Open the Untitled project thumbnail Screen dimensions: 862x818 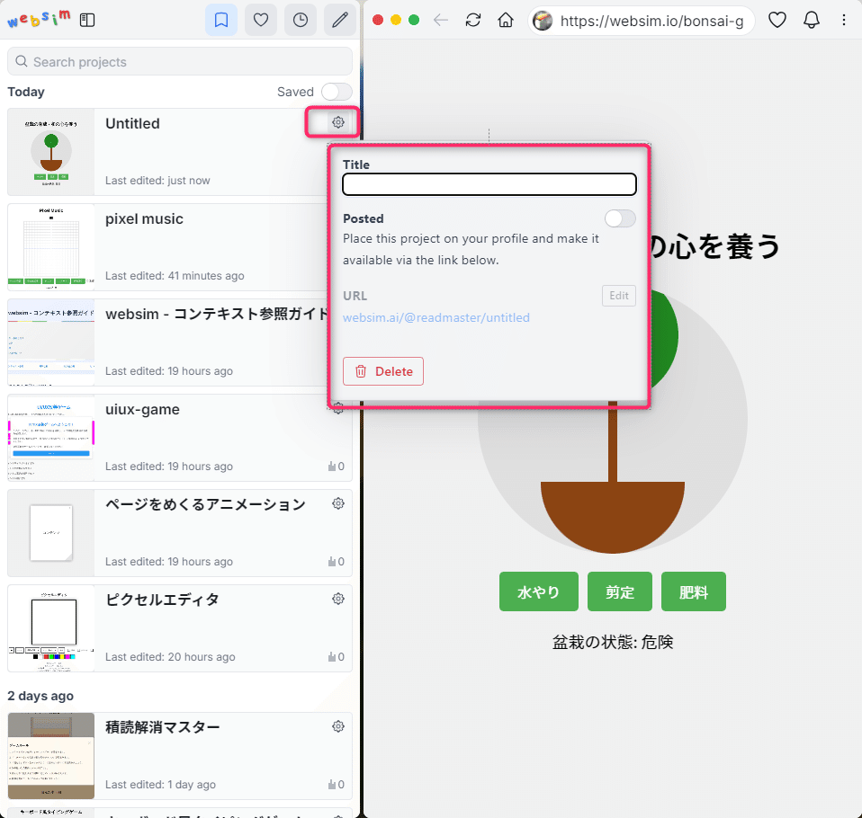pos(51,152)
